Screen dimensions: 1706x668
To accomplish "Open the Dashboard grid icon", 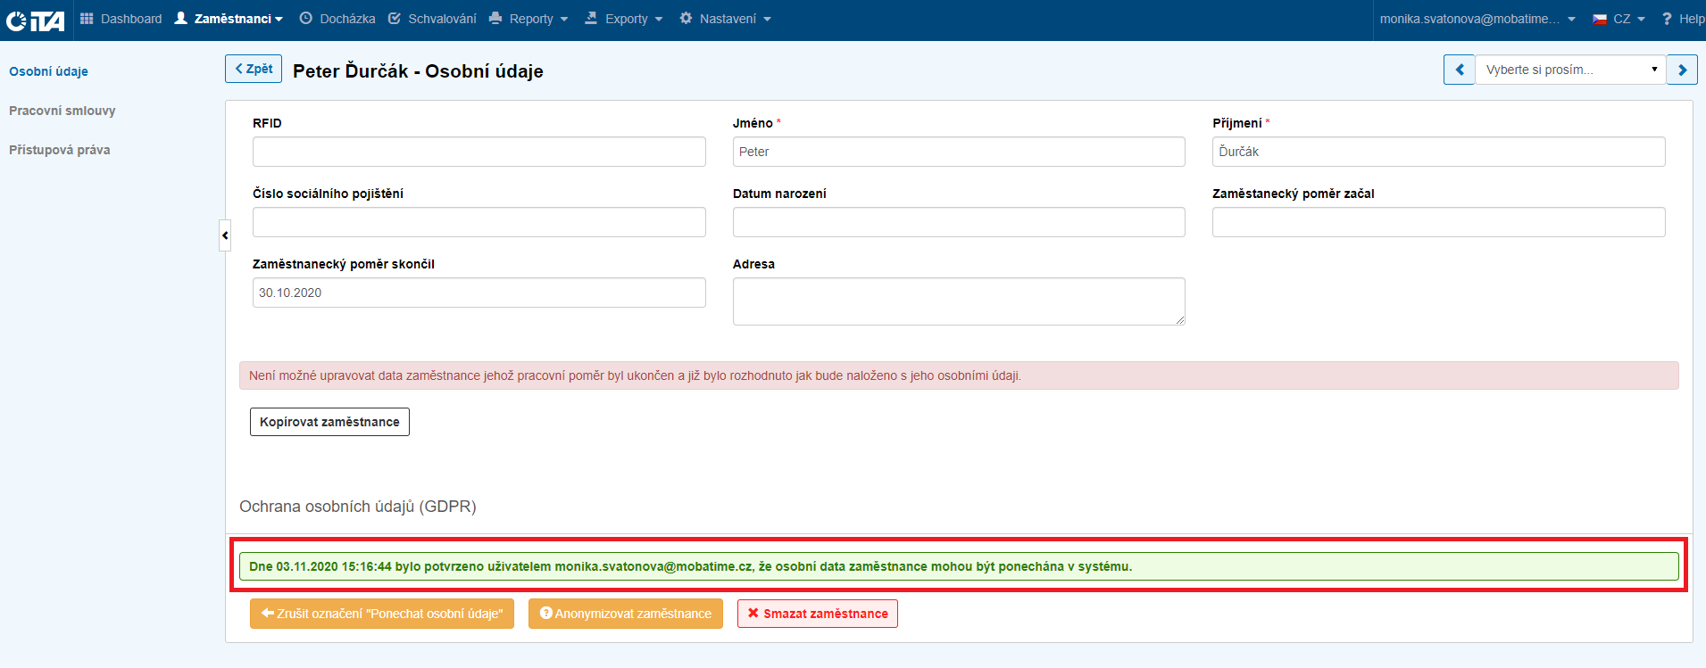I will tap(87, 19).
